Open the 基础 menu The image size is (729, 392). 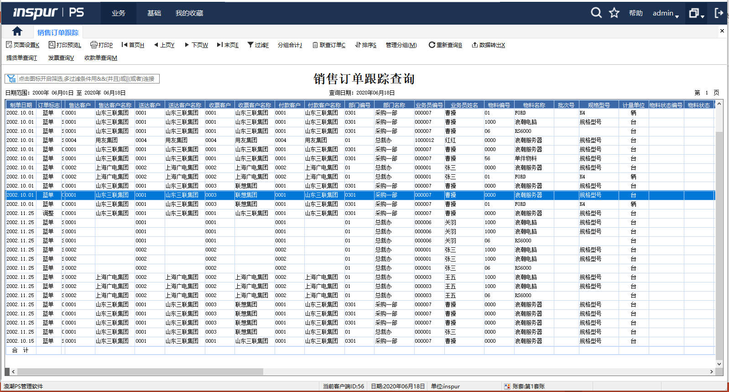click(x=154, y=13)
